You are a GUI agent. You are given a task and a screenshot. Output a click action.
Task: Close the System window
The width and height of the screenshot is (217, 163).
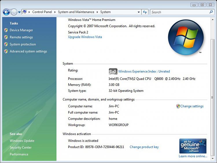tap(210, 5)
